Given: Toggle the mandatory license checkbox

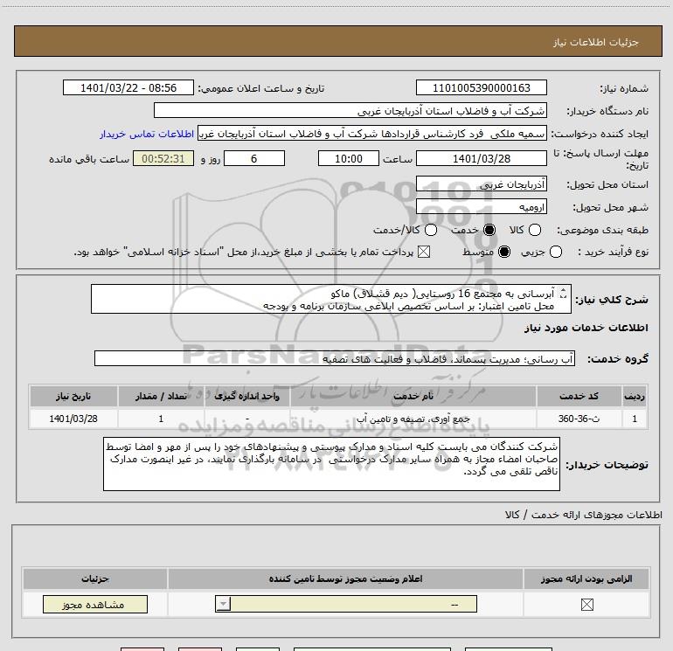Looking at the screenshot, I should point(586,605).
